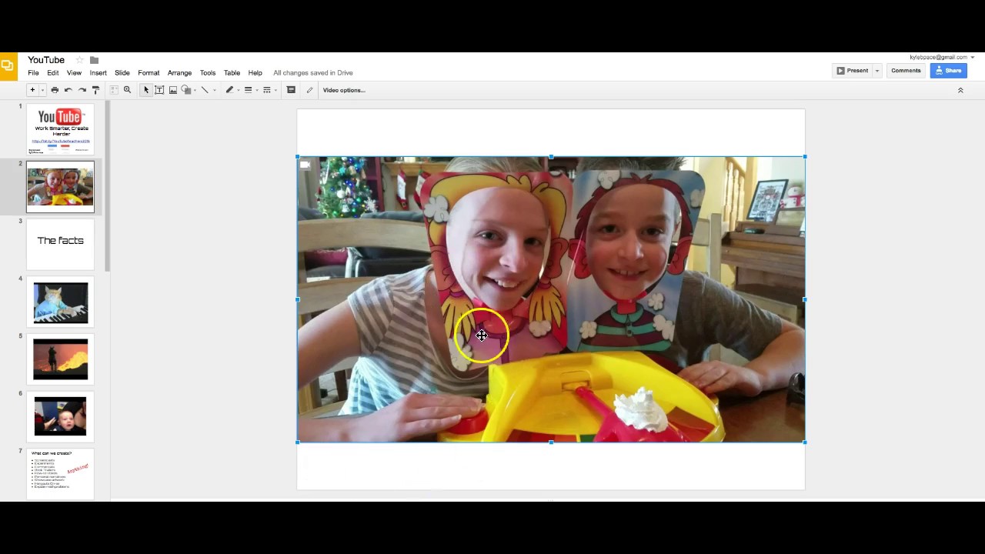The image size is (985, 554).
Task: Click the Insert comment icon
Action: pos(291,90)
